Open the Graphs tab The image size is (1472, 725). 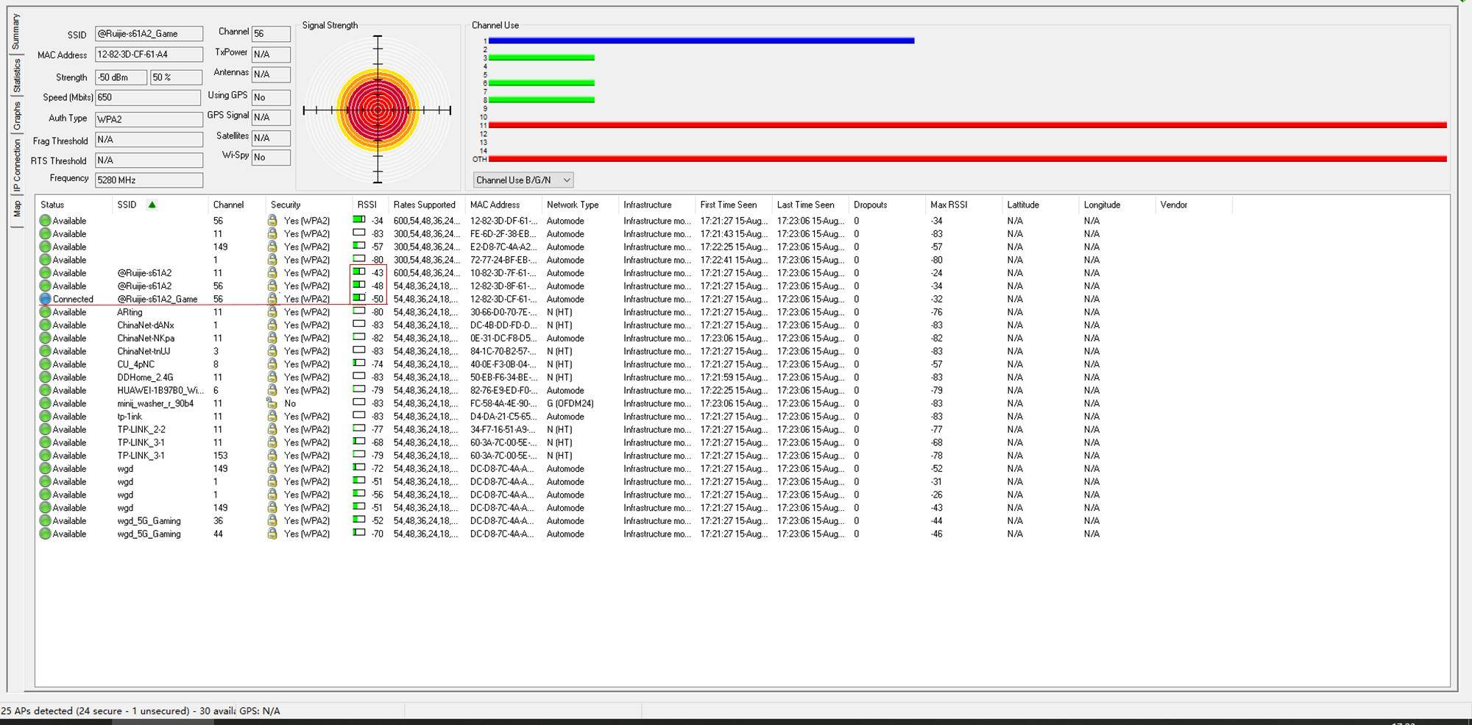click(x=17, y=116)
